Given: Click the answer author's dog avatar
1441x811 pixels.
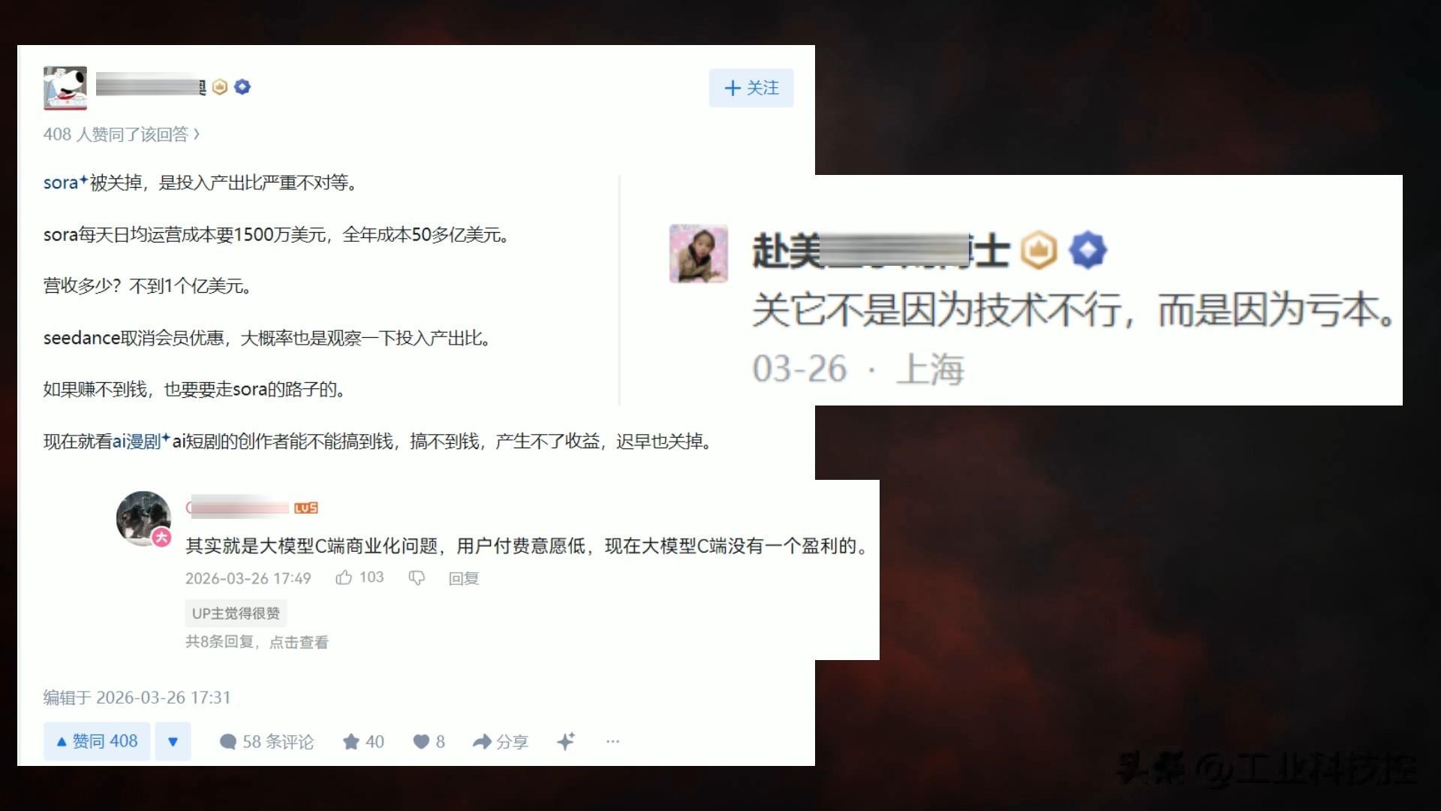Looking at the screenshot, I should (x=65, y=88).
